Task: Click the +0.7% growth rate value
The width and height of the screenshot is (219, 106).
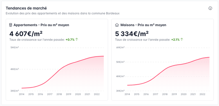Action: tap(70, 40)
